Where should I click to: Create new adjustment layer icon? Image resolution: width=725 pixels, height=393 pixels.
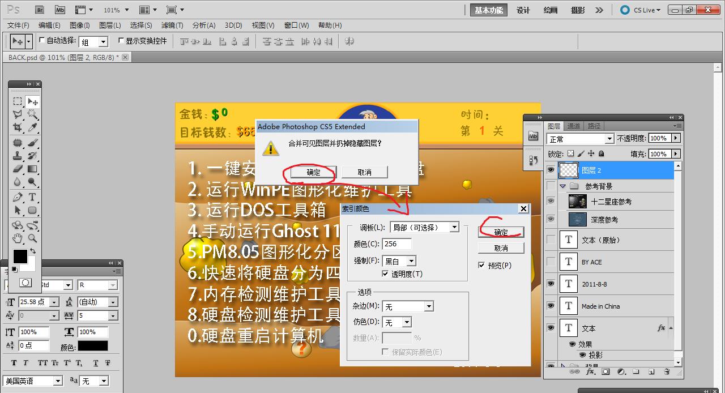click(621, 372)
